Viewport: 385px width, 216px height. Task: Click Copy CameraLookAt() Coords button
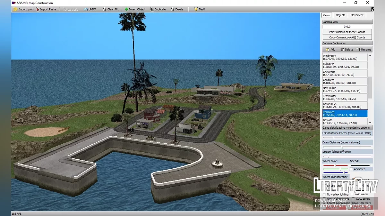(x=347, y=37)
